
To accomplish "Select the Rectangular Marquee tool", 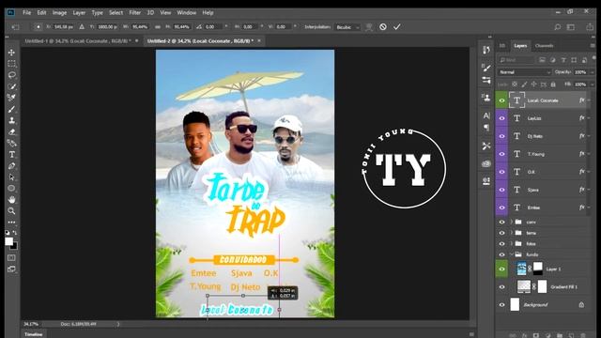I will 12,64.
